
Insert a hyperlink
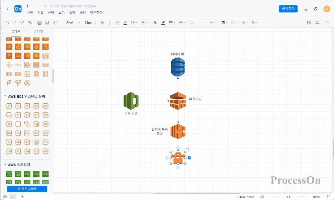pos(55,22)
